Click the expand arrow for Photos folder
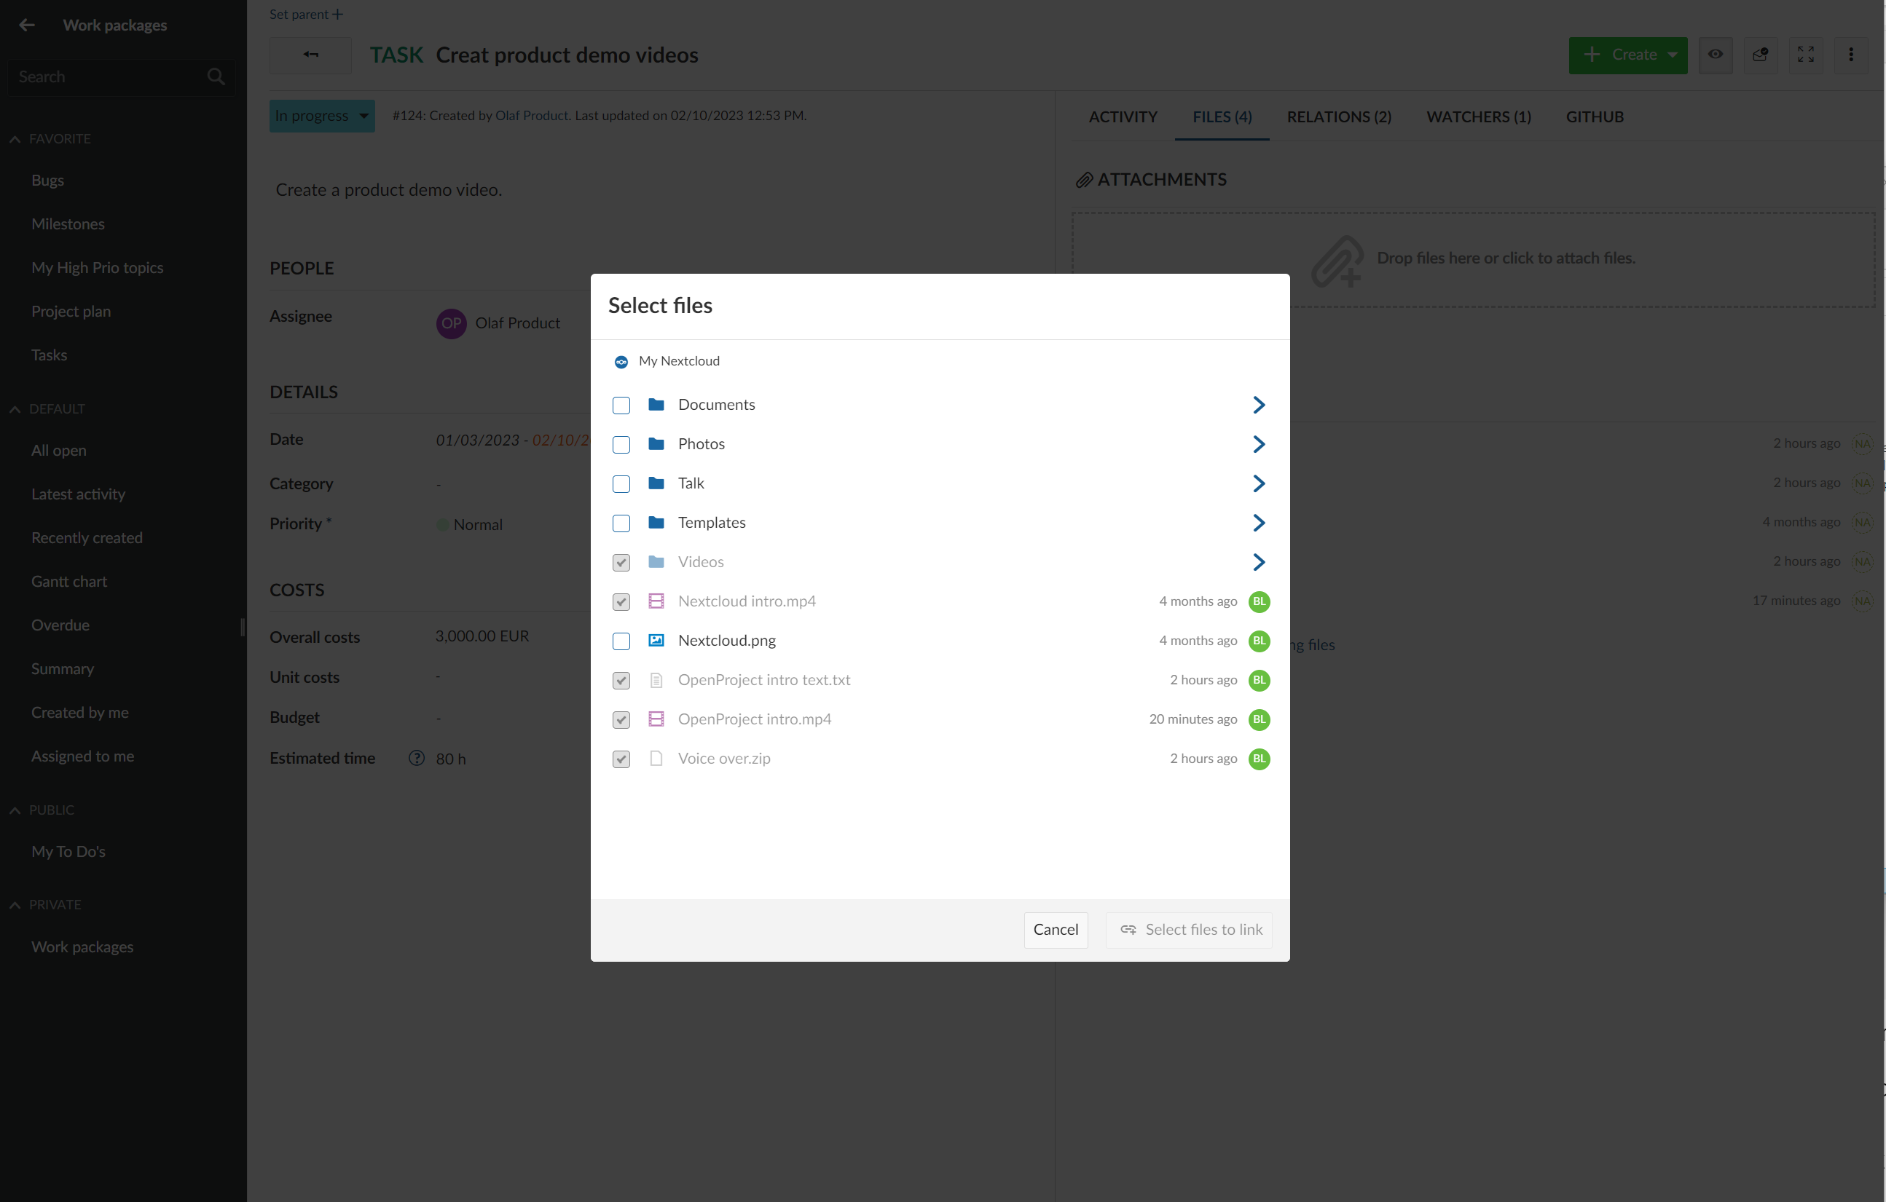 tap(1258, 443)
